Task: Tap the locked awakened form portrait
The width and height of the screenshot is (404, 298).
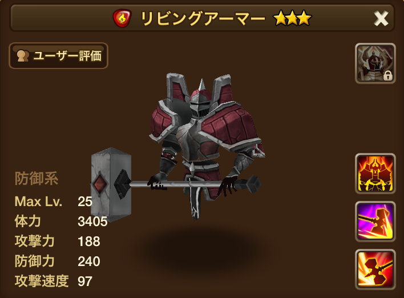Action: click(x=375, y=63)
